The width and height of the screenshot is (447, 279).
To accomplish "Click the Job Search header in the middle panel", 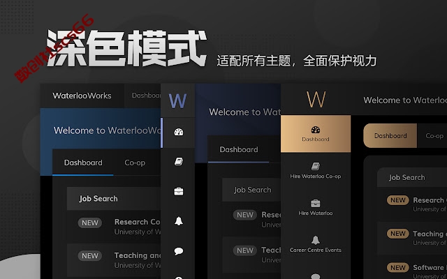I will point(253,190).
